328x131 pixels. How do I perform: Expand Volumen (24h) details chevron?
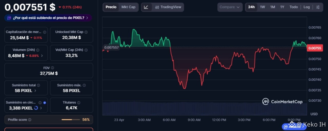(x=42, y=56)
